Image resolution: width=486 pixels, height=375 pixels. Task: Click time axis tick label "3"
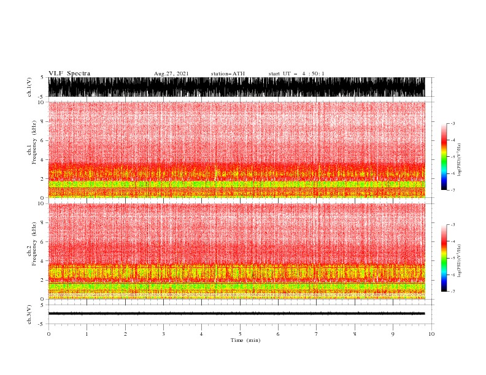tap(163, 334)
